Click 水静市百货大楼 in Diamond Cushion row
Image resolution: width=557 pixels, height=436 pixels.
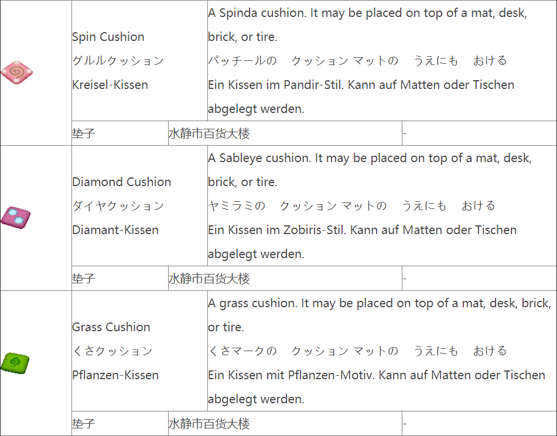coord(209,279)
